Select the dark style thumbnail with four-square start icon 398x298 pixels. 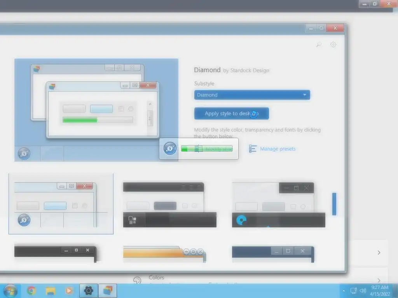click(x=169, y=205)
